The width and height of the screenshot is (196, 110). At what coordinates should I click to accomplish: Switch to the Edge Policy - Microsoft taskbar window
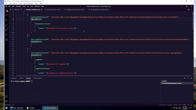pyautogui.click(x=17, y=108)
